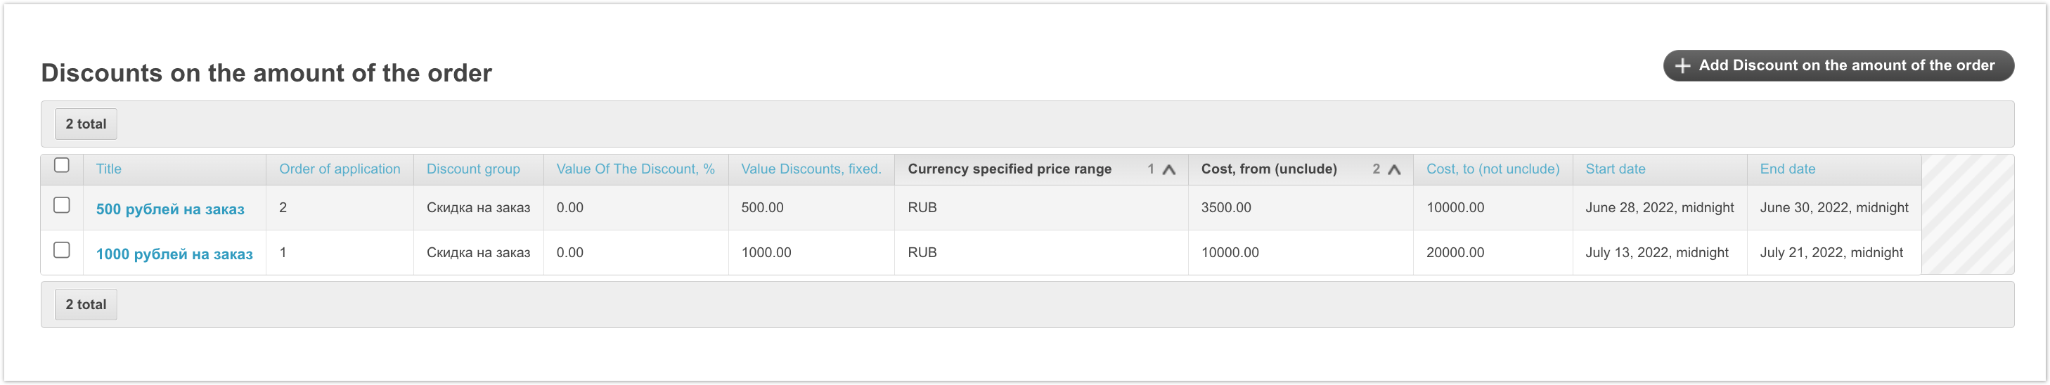Toggle sort arrow on Cost, from column

pyautogui.click(x=1393, y=169)
